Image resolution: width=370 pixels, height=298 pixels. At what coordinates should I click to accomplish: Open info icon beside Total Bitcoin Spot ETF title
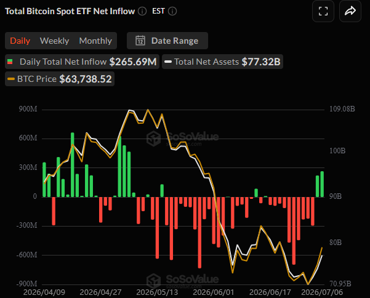pos(142,11)
